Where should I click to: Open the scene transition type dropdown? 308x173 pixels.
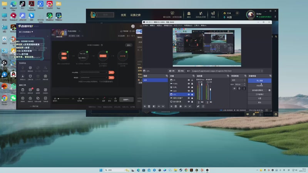coord(238,80)
